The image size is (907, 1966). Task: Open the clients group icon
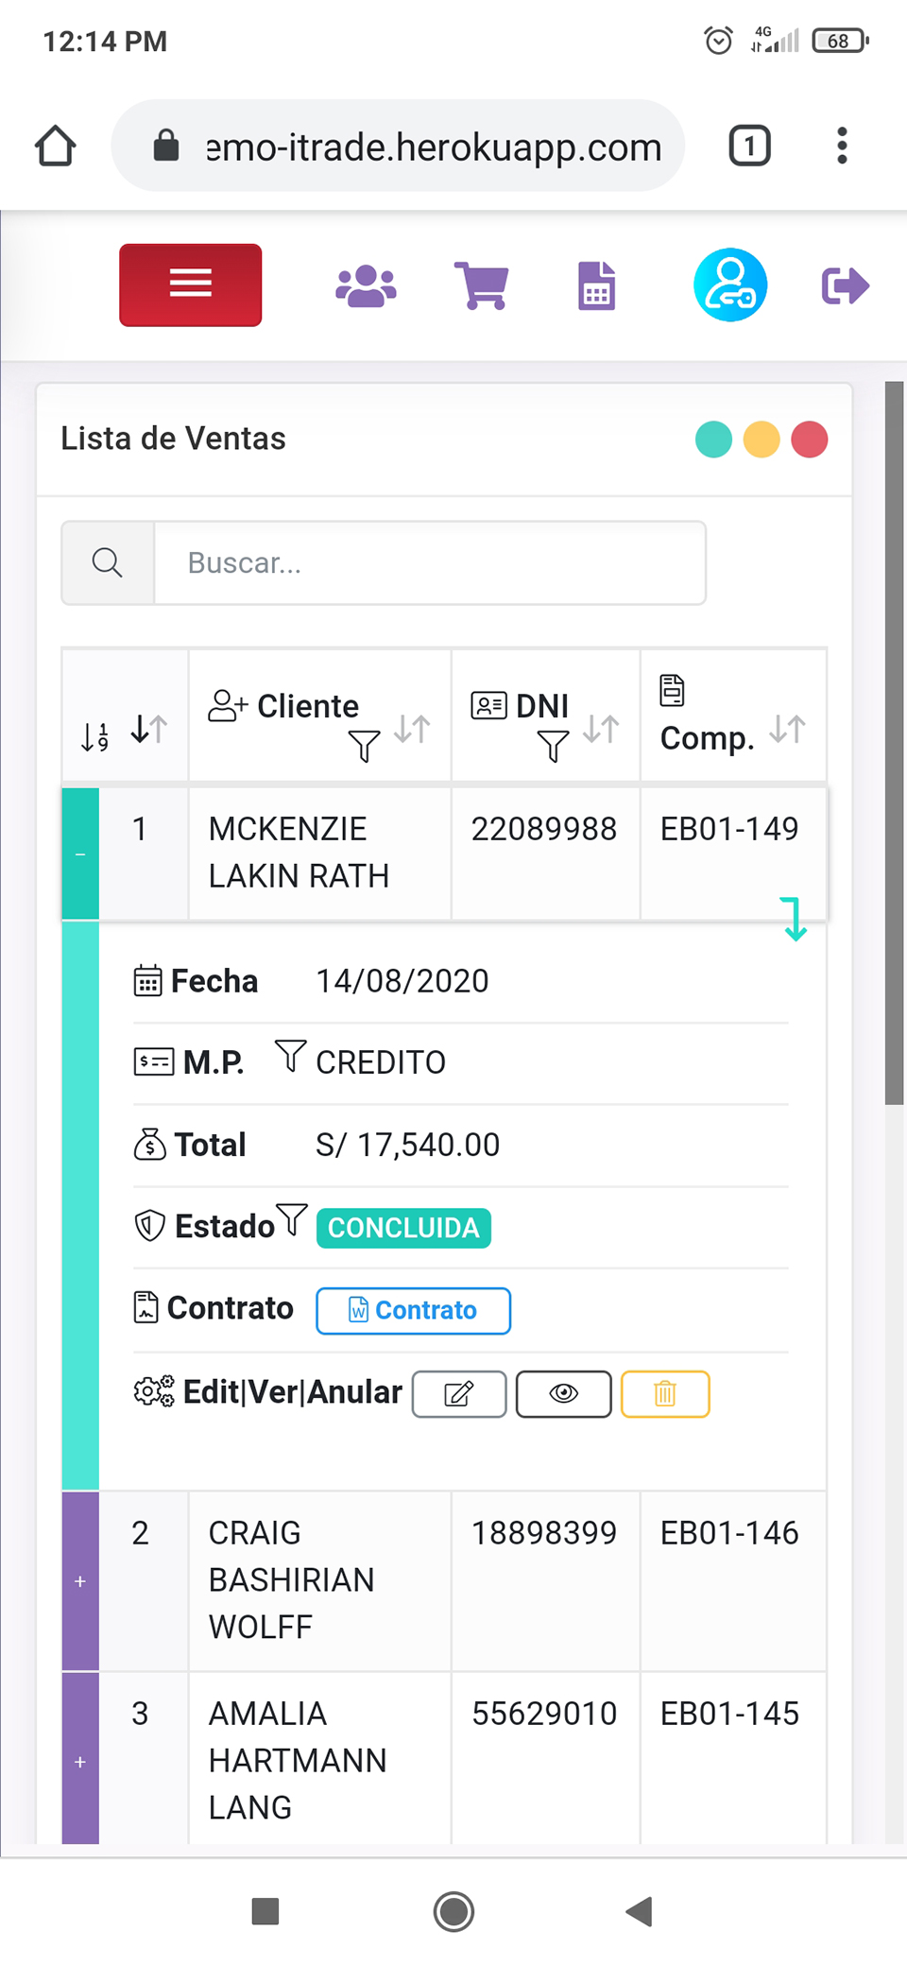click(x=366, y=285)
